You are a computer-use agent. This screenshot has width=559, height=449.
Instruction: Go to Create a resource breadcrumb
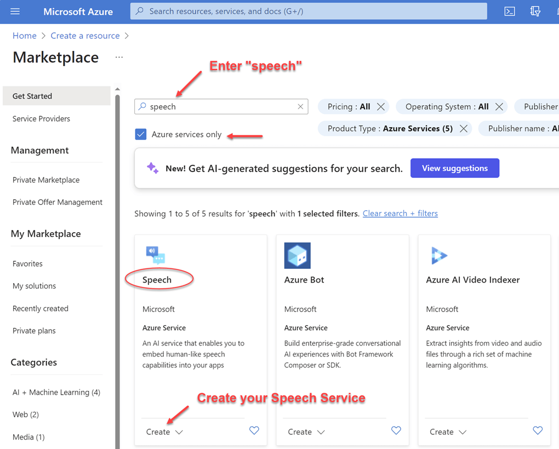pos(85,36)
